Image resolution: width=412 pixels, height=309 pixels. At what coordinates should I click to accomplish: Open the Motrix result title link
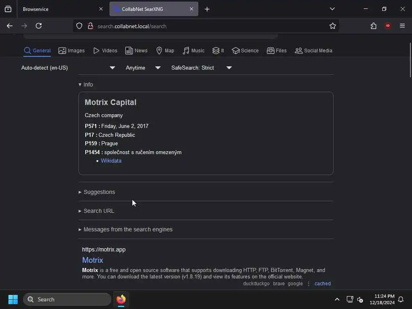[93, 260]
